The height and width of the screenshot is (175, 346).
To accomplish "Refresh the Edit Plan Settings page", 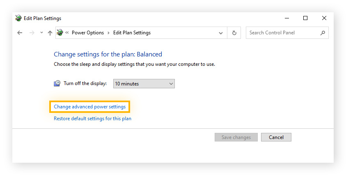I will tap(234, 33).
